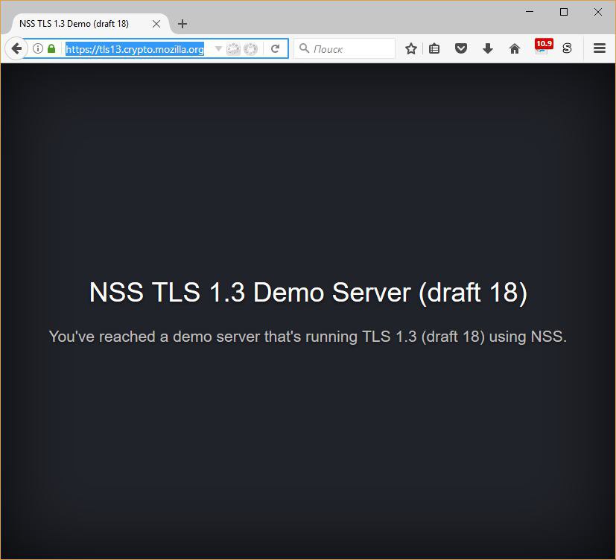Click the S-shaped extension icon
This screenshot has height=560, width=616.
coord(567,48)
